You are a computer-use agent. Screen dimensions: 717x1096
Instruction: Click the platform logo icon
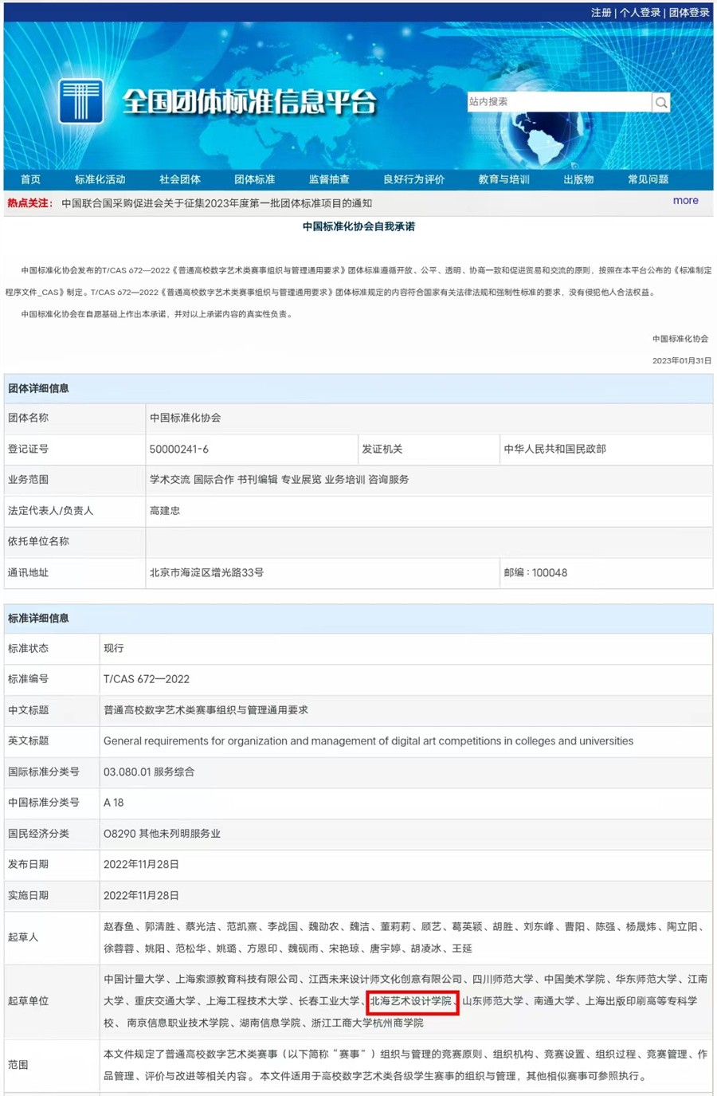tap(80, 101)
